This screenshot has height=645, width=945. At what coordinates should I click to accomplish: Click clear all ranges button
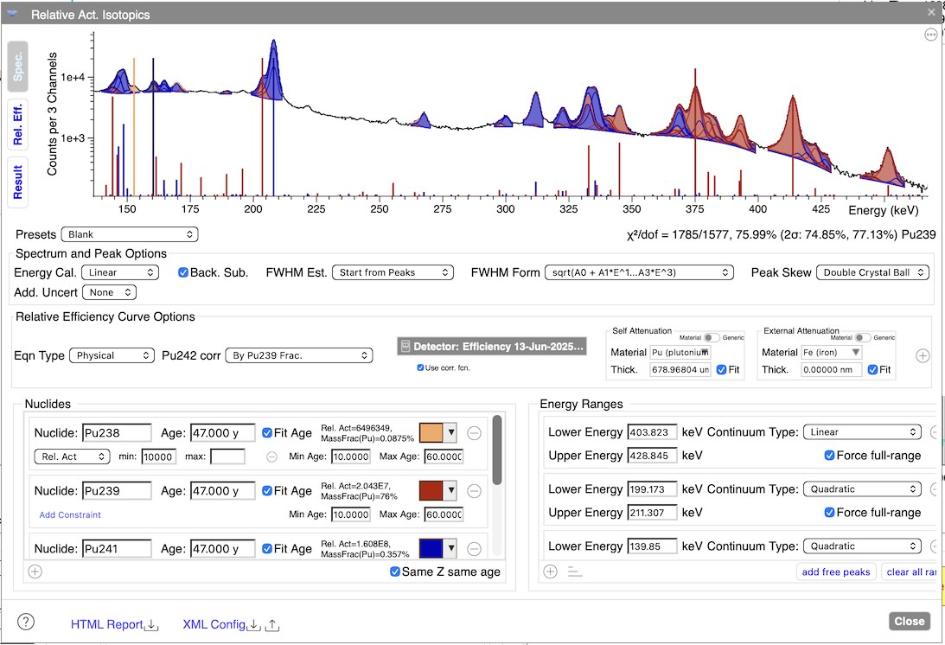[910, 572]
